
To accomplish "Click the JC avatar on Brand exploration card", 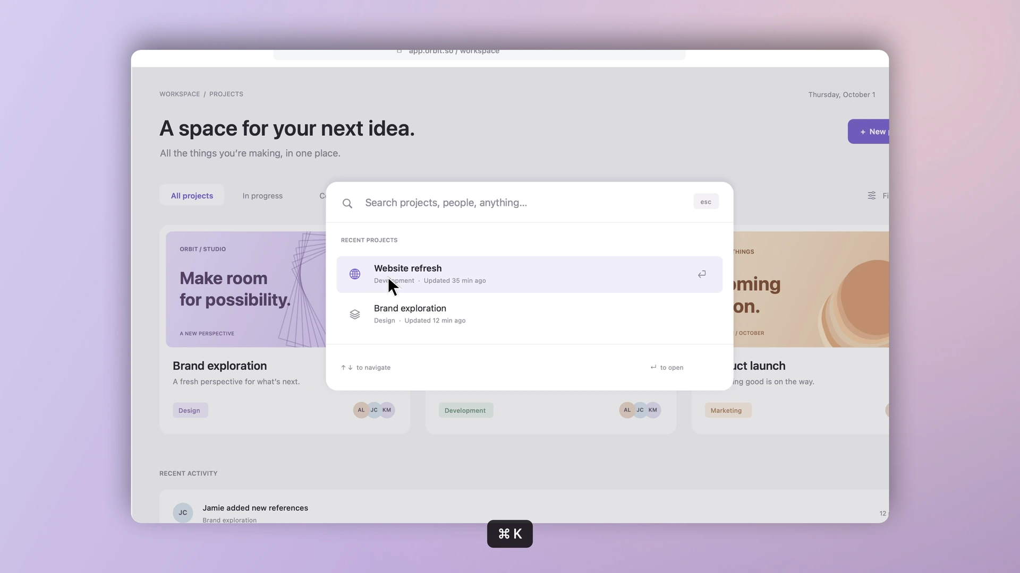I will point(374,410).
